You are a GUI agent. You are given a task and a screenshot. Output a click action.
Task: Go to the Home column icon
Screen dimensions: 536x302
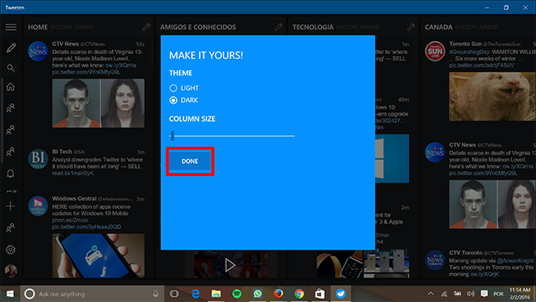point(10,87)
